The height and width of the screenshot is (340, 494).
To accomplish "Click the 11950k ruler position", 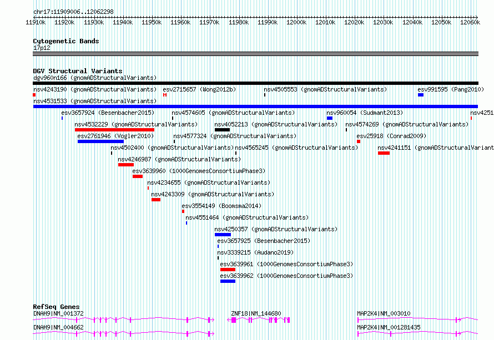I will (x=152, y=22).
